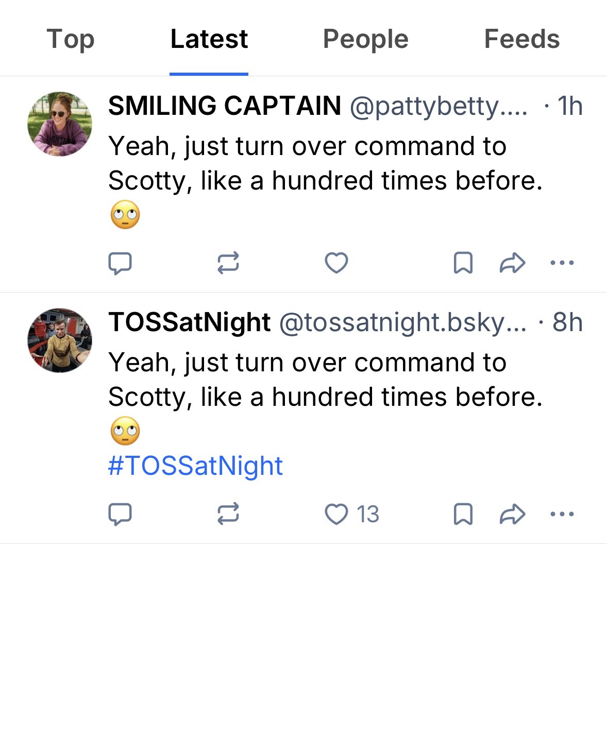View SMILING CAPTAIN's profile avatar
This screenshot has height=737, width=607.
tap(60, 124)
